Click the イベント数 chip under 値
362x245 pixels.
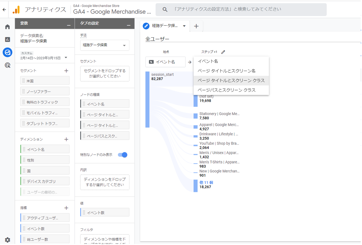(105, 212)
